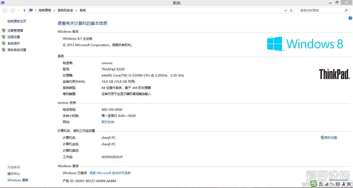Click the refresh icon in the address bar
Image resolution: width=353 pixels, height=188 pixels.
291,10
